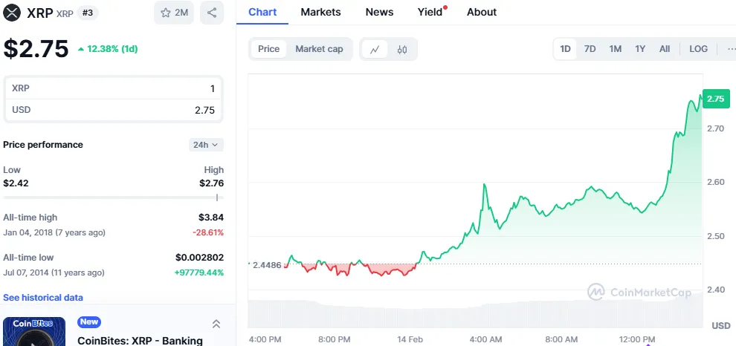This screenshot has height=346, width=736.
Task: Open the 24h price performance dropdown
Action: pos(206,145)
